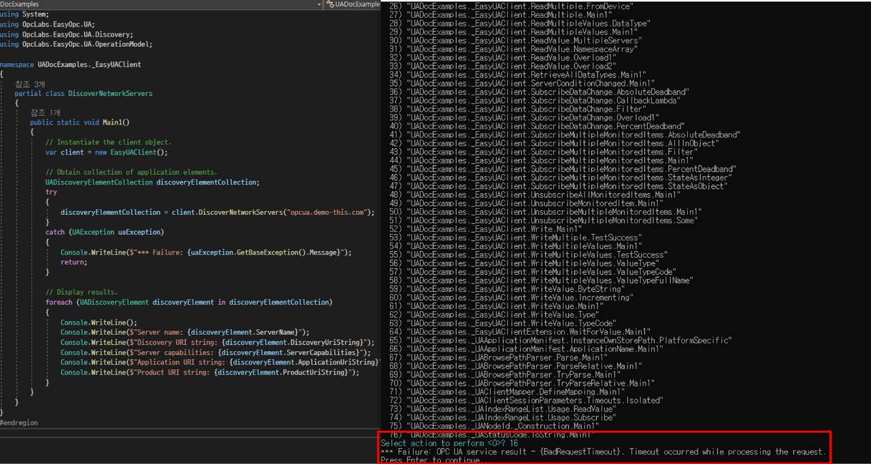Click the 'Select action to perform <0>? 16' prompt

450,444
